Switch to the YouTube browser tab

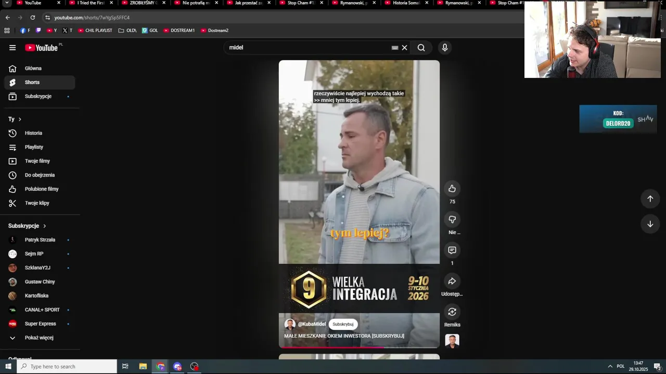pos(36,3)
